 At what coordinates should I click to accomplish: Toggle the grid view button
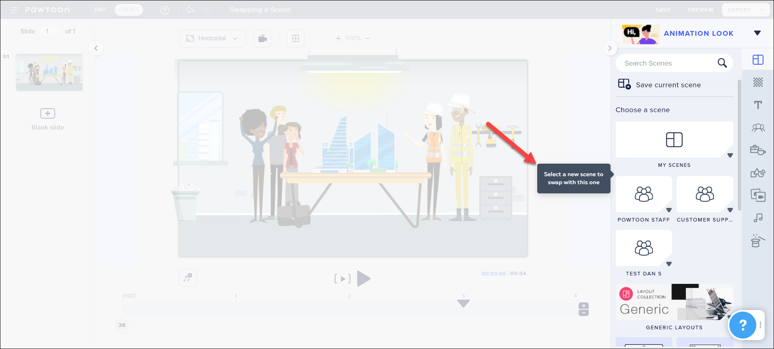(295, 39)
